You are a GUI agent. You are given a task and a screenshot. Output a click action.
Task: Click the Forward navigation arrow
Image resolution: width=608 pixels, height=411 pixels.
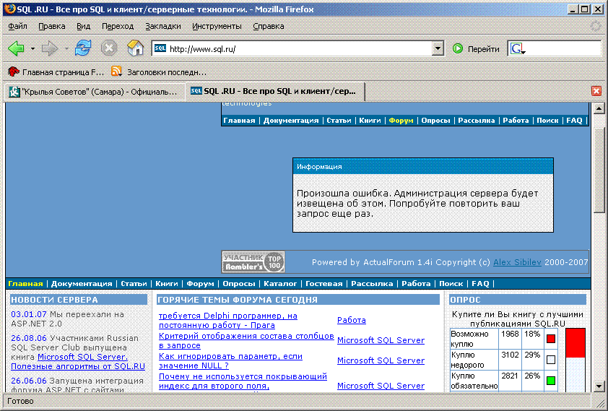(x=49, y=48)
